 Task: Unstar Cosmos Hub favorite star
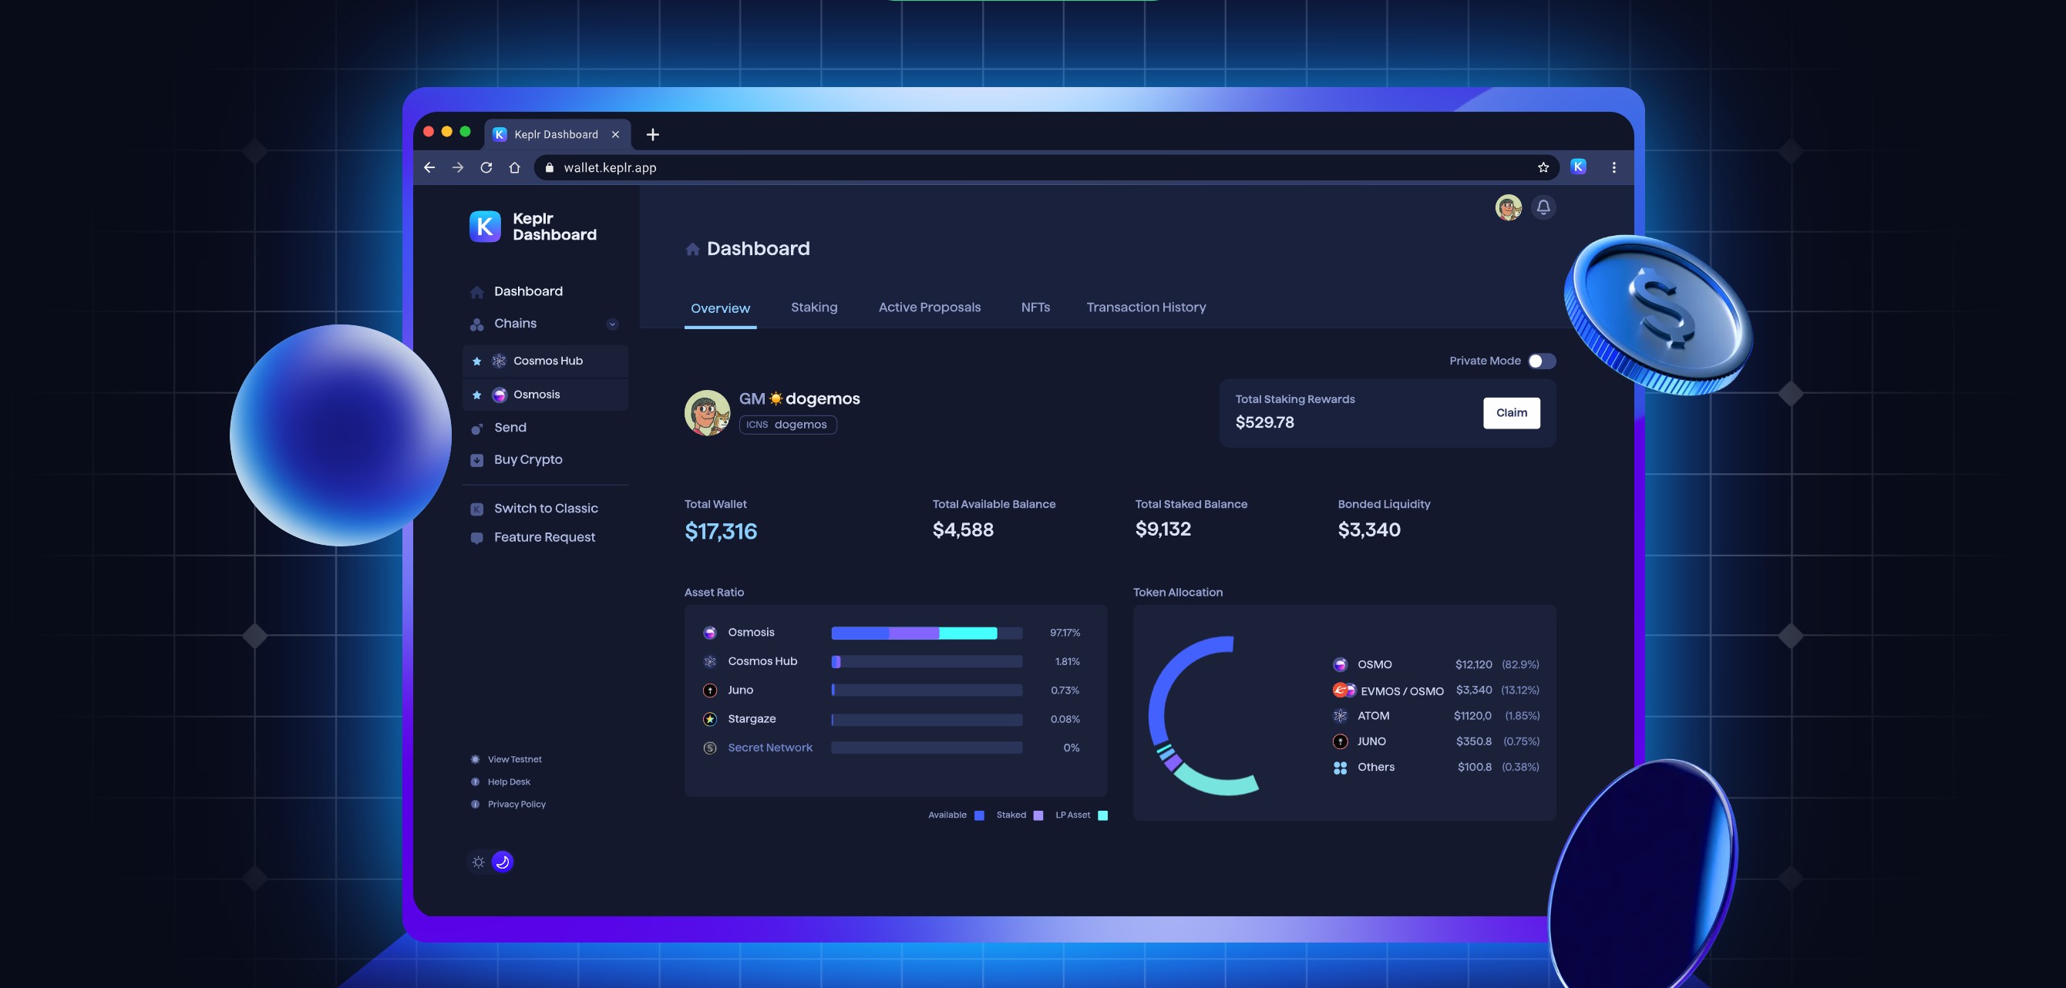pyautogui.click(x=476, y=361)
